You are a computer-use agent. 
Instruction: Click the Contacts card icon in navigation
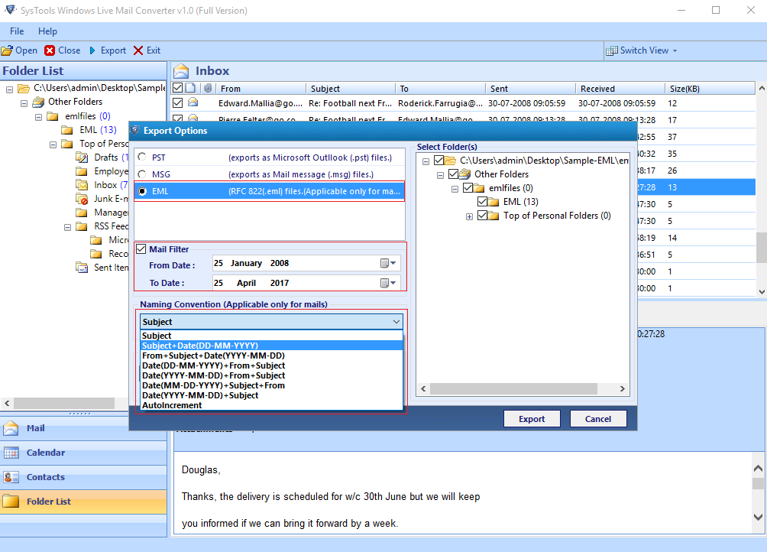(x=11, y=477)
